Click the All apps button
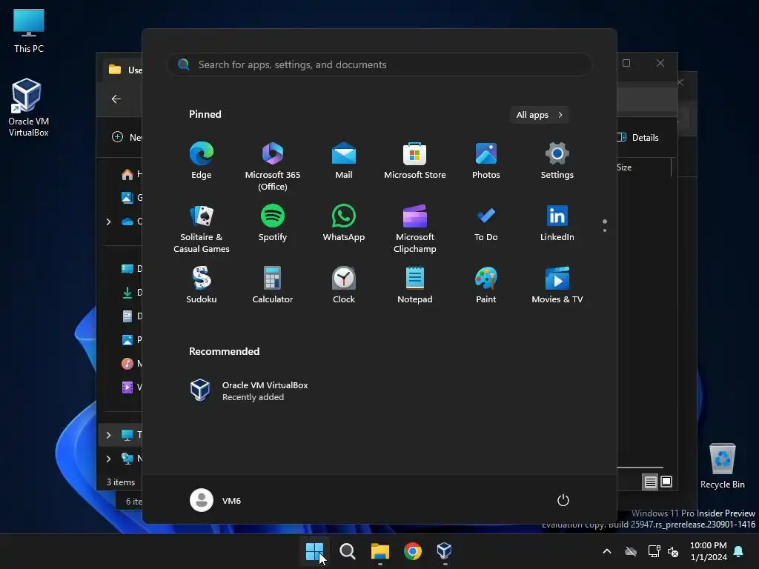The image size is (759, 569). 540,115
